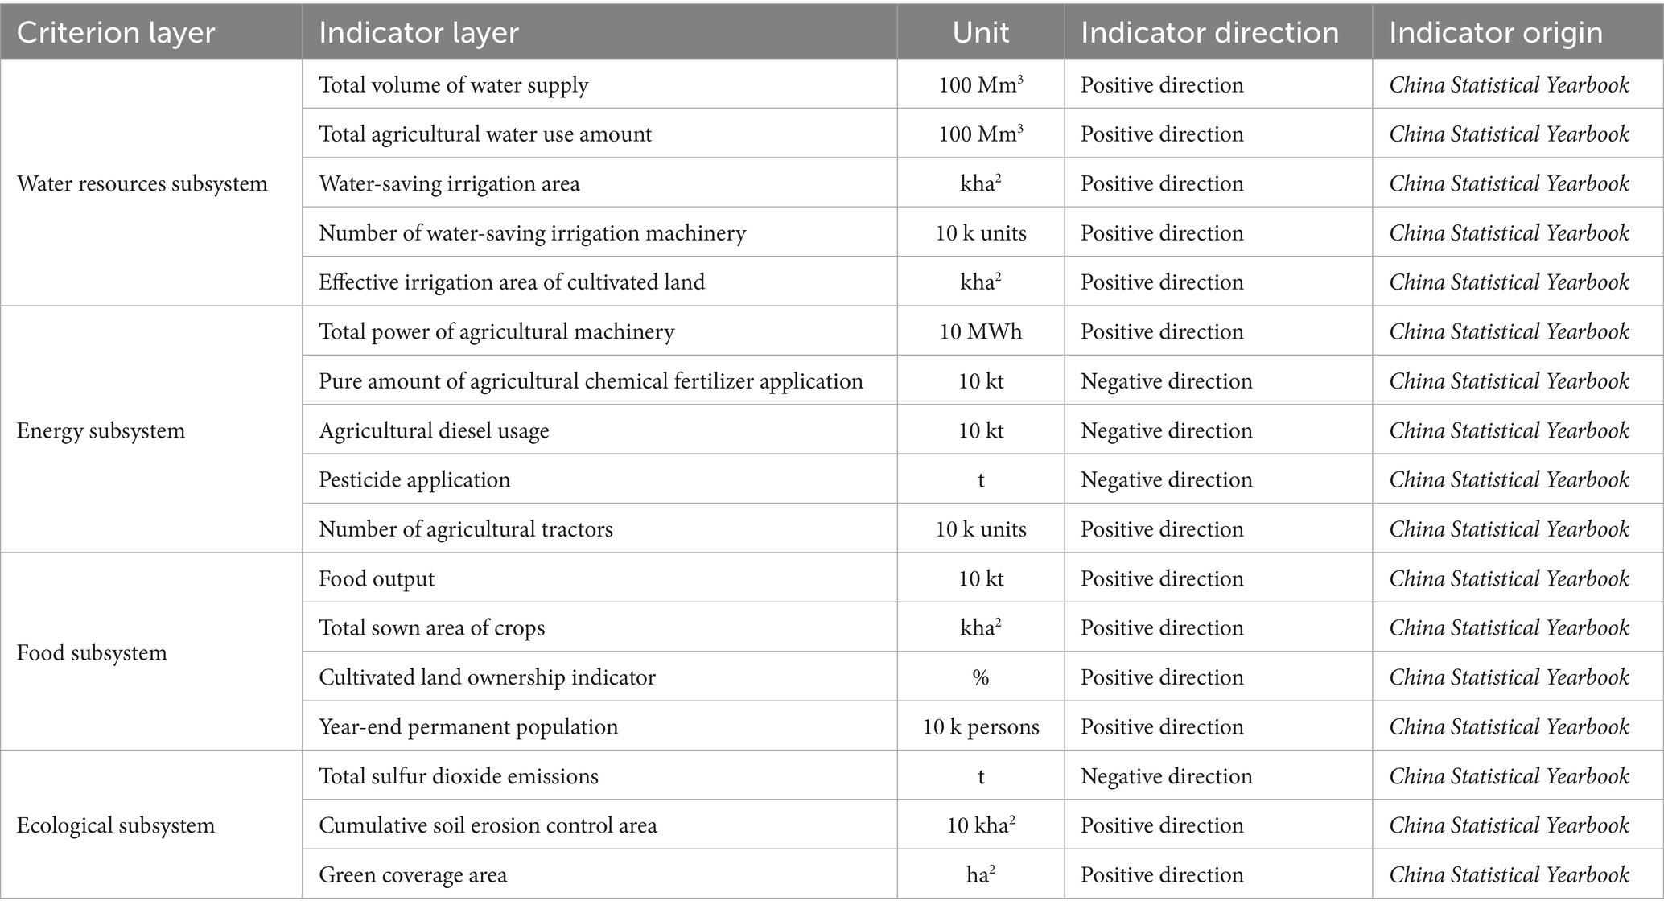
Task: Select Total power of agricultural machinery cell
Action: [x=496, y=331]
